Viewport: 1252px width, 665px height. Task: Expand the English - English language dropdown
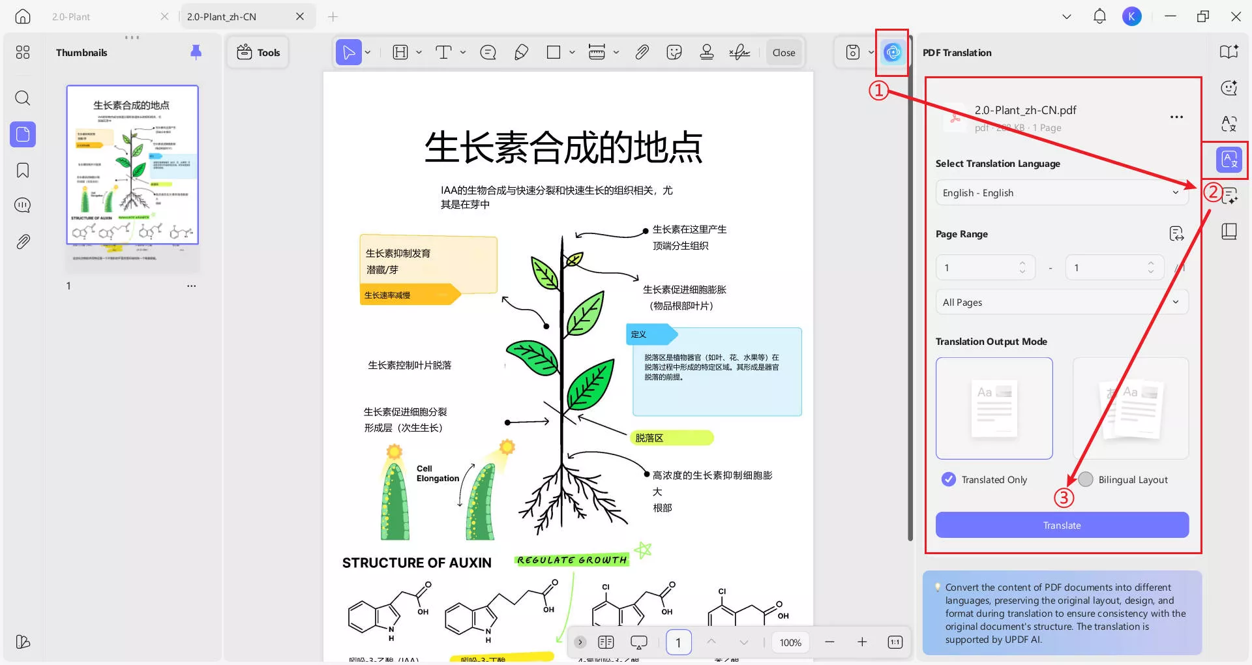pyautogui.click(x=1062, y=193)
